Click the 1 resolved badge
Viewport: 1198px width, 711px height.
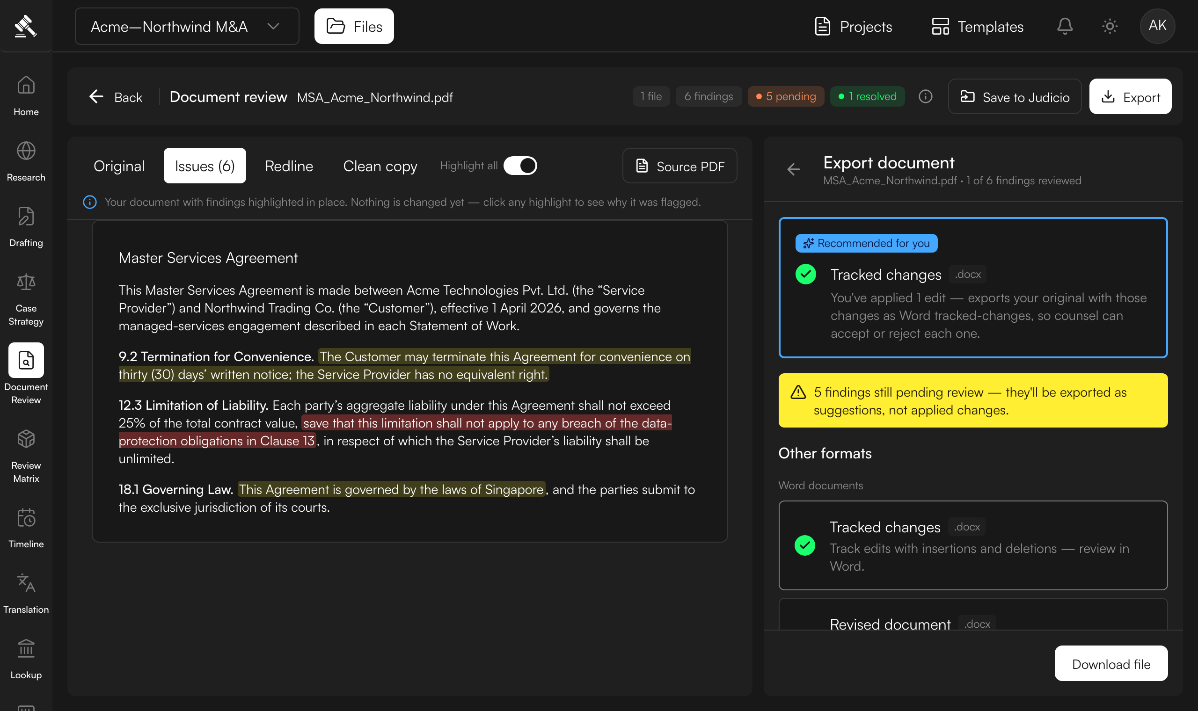tap(867, 96)
